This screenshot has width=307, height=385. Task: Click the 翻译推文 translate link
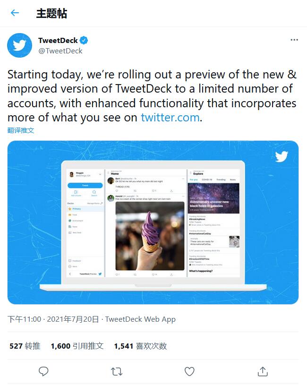coord(21,130)
